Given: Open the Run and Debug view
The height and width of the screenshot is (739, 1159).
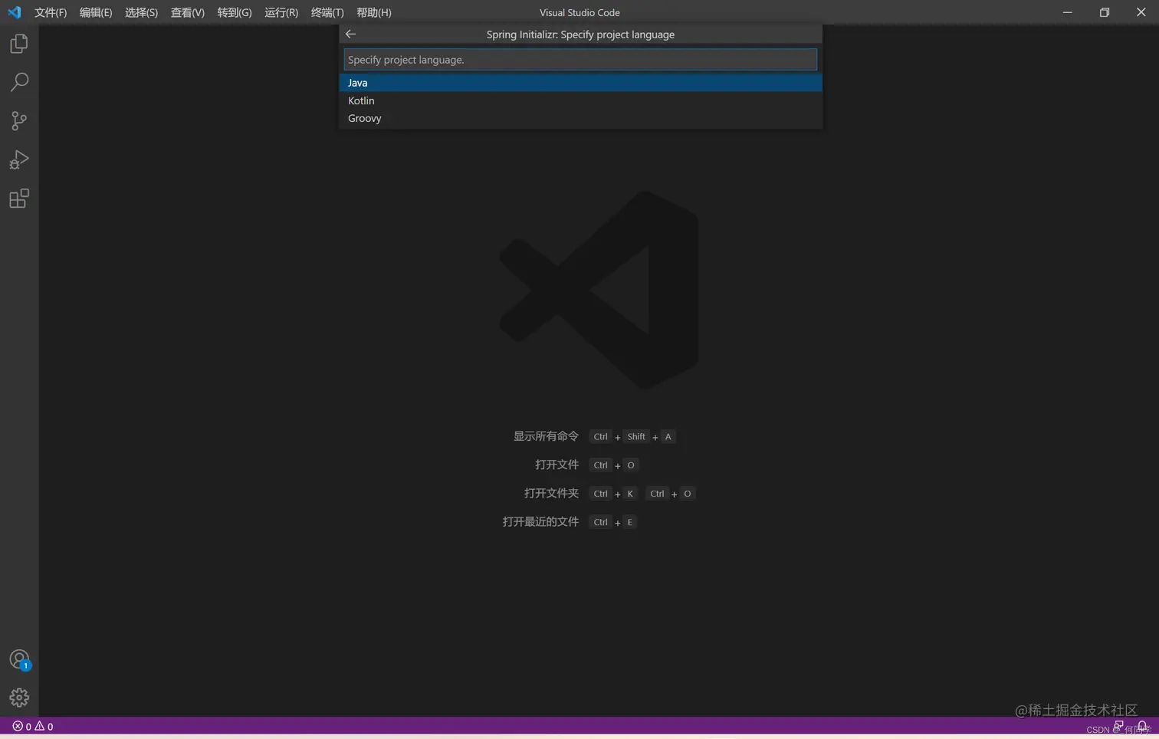Looking at the screenshot, I should (x=19, y=159).
